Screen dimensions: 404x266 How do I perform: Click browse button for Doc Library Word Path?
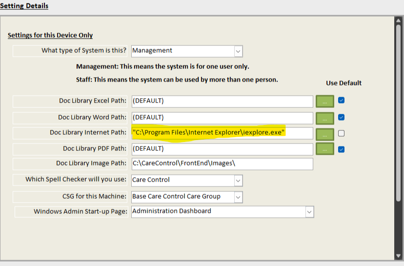(325, 118)
